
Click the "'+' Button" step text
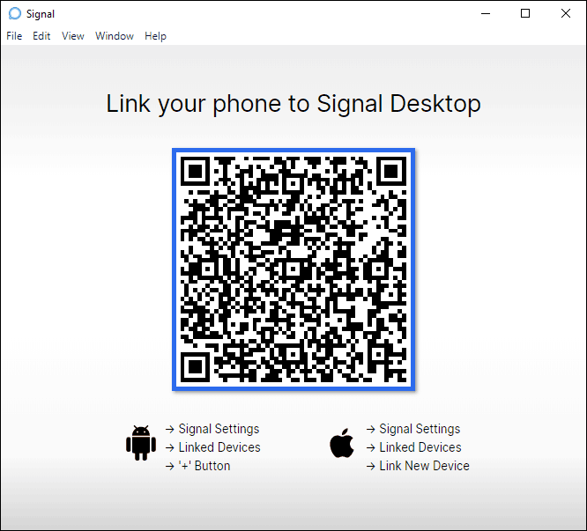coord(204,466)
